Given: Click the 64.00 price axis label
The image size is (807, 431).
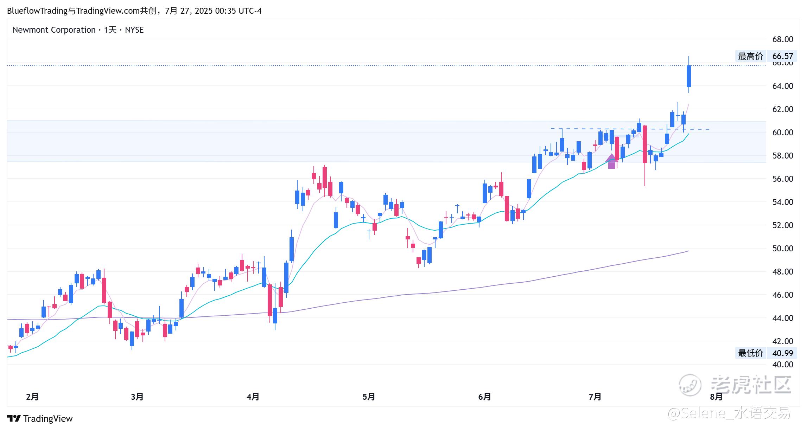Looking at the screenshot, I should [x=783, y=86].
